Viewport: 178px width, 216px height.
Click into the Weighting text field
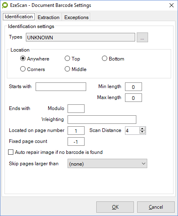102,119
